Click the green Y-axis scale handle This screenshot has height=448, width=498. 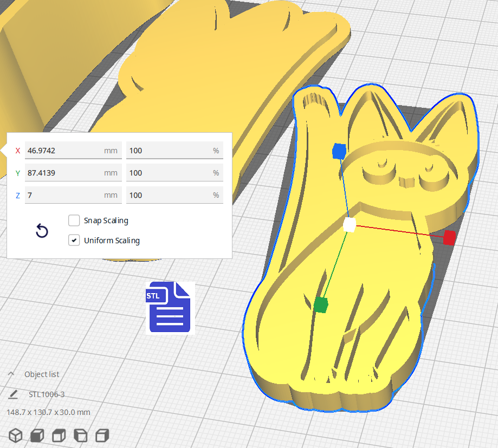click(321, 305)
